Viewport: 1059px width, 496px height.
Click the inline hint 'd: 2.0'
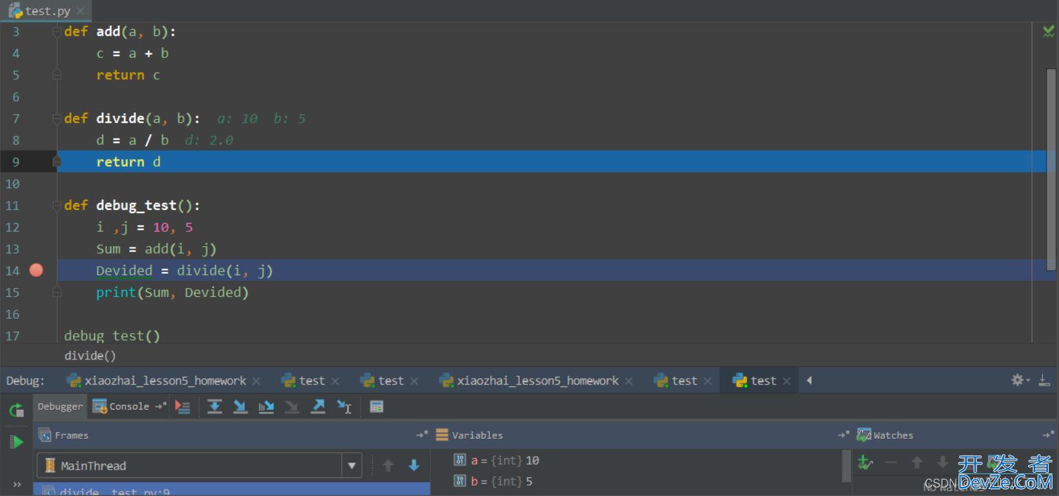point(209,140)
